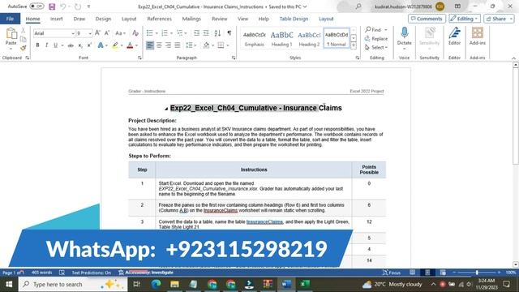Decrease the paragraph indent
This screenshot has width=519, height=292.
[x=196, y=33]
